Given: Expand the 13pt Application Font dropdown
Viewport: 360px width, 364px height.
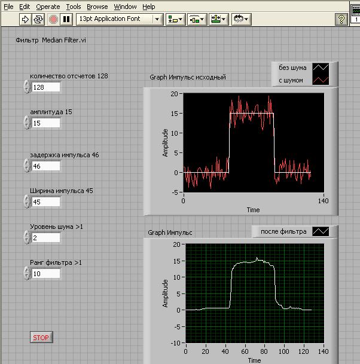Looking at the screenshot, I should (158, 19).
